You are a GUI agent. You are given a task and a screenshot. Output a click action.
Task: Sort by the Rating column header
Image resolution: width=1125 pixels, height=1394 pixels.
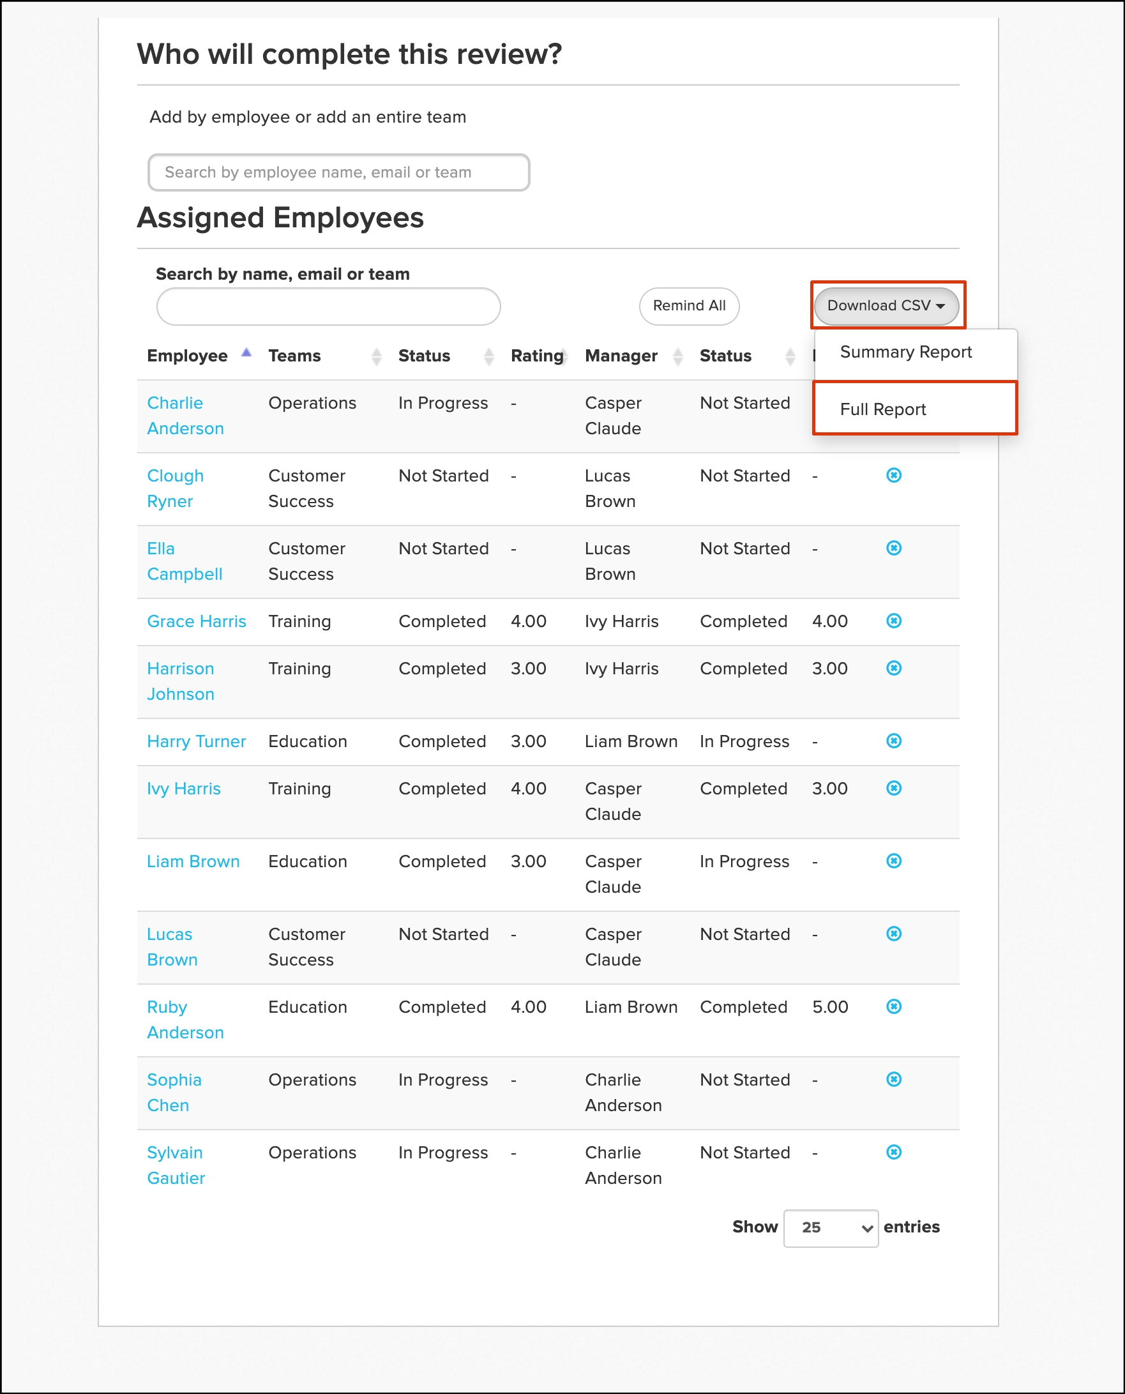[536, 356]
